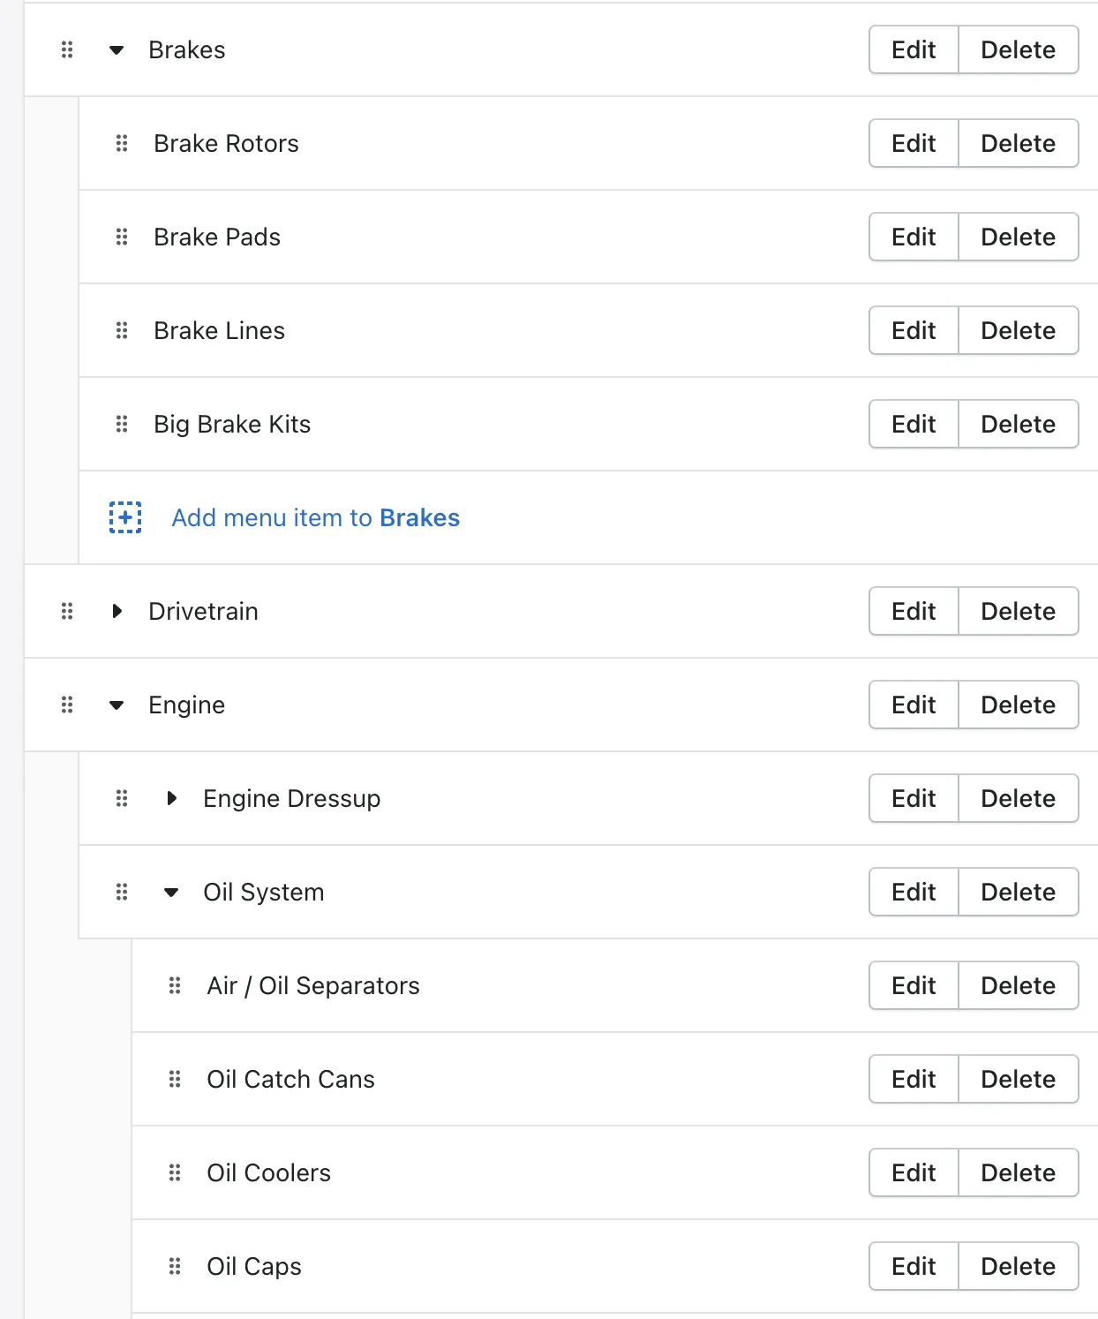Edit the Brake Pads menu item

pos(914,237)
